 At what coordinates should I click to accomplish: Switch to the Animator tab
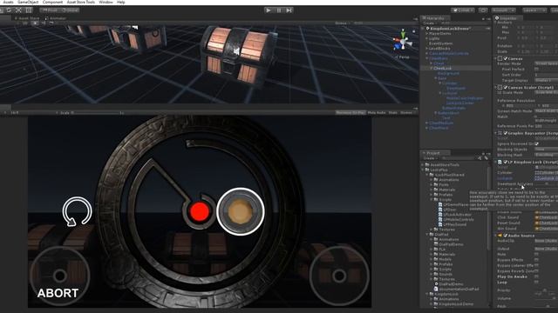(x=56, y=18)
